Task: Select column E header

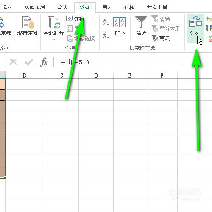Action: (130, 75)
